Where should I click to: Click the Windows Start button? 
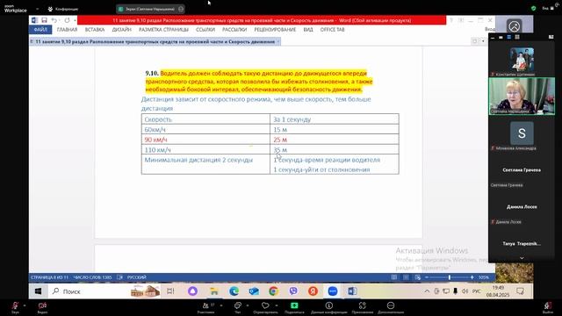38,291
